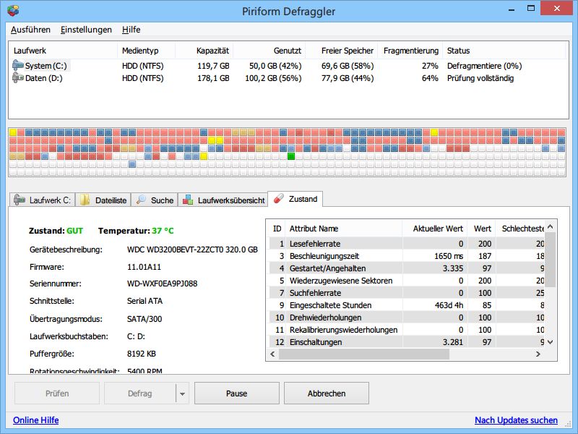Click the 119,7 GB capacity value
The image size is (578, 434).
[x=213, y=66]
